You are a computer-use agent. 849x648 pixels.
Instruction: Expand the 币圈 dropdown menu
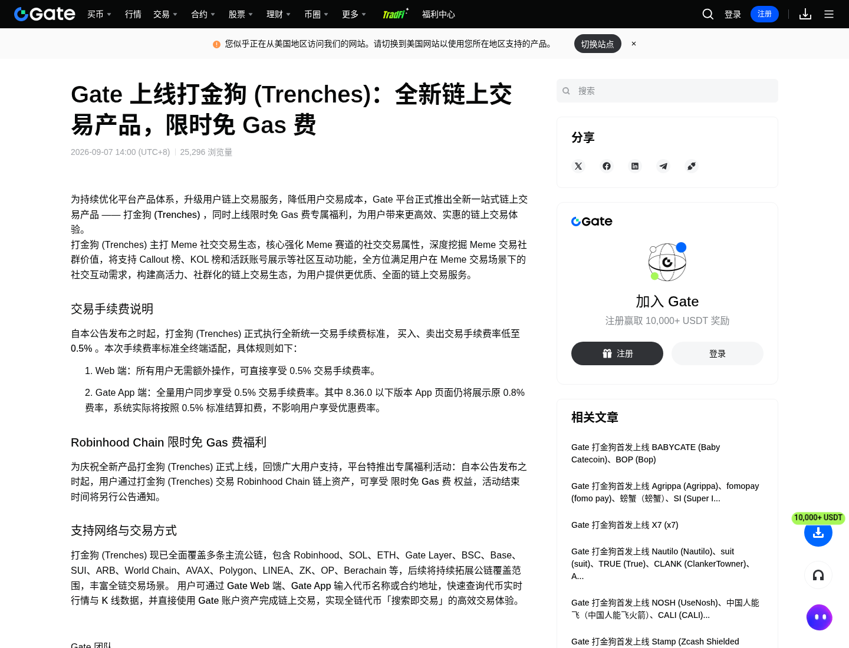[316, 14]
